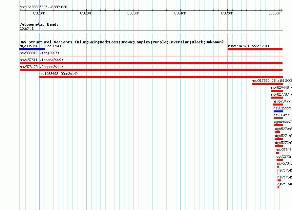Select the blue nsv819995 gain bar
Screen dimensions: 292x210
(278, 111)
